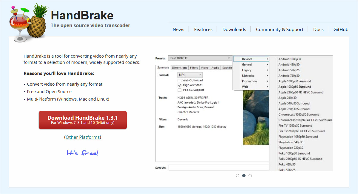358x194 pixels.
Task: Enable the iPod 5G Support checkbox
Action: click(x=180, y=90)
